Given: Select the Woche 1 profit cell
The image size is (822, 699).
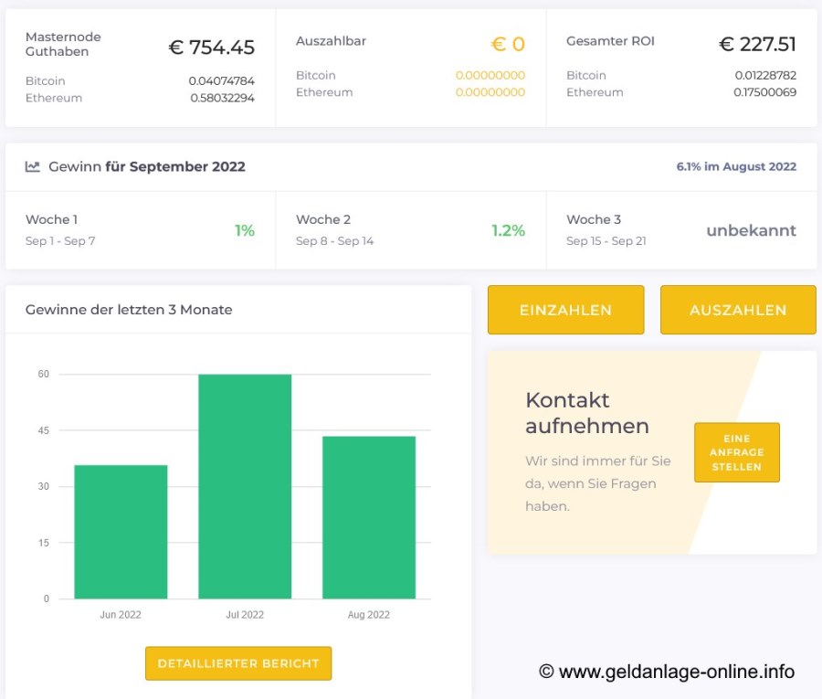Looking at the screenshot, I should (x=140, y=230).
